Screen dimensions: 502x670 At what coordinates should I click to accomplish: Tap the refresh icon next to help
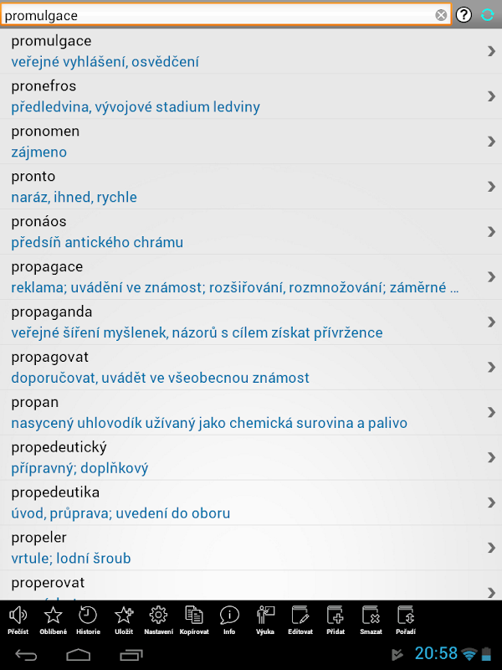(488, 15)
